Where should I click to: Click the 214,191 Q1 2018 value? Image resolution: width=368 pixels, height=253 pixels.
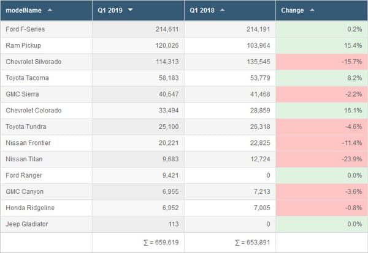click(x=258, y=29)
